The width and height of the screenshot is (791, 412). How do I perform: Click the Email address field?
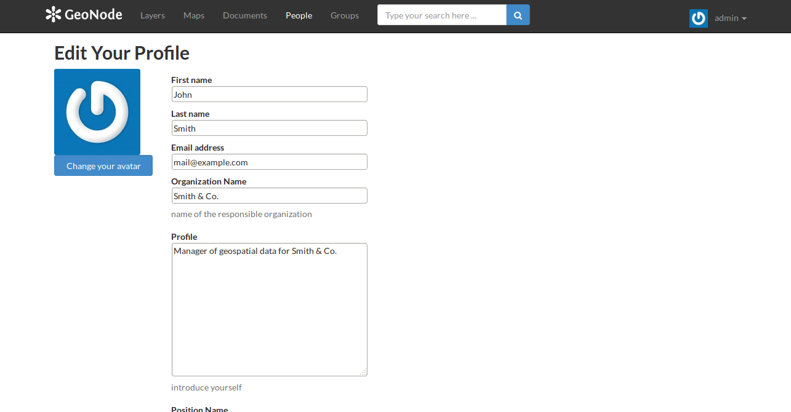coord(270,162)
